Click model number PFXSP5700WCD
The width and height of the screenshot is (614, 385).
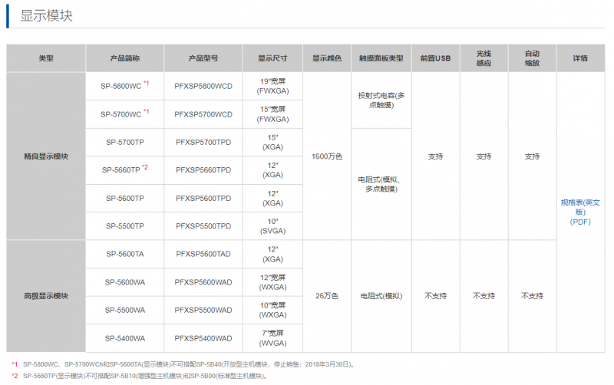click(x=203, y=114)
